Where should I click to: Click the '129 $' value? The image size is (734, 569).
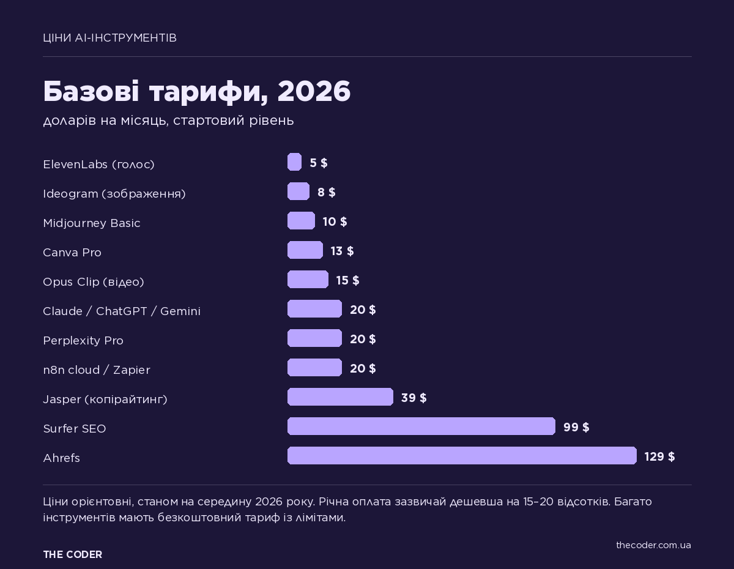660,456
